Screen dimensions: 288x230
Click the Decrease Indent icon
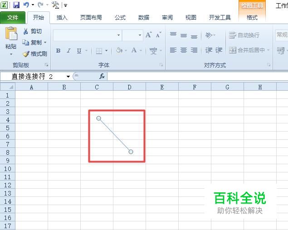pyautogui.click(x=209, y=50)
